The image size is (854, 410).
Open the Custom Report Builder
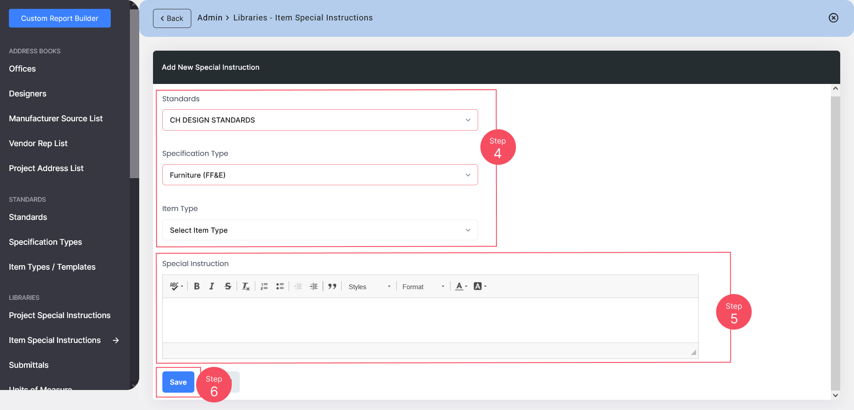60,18
